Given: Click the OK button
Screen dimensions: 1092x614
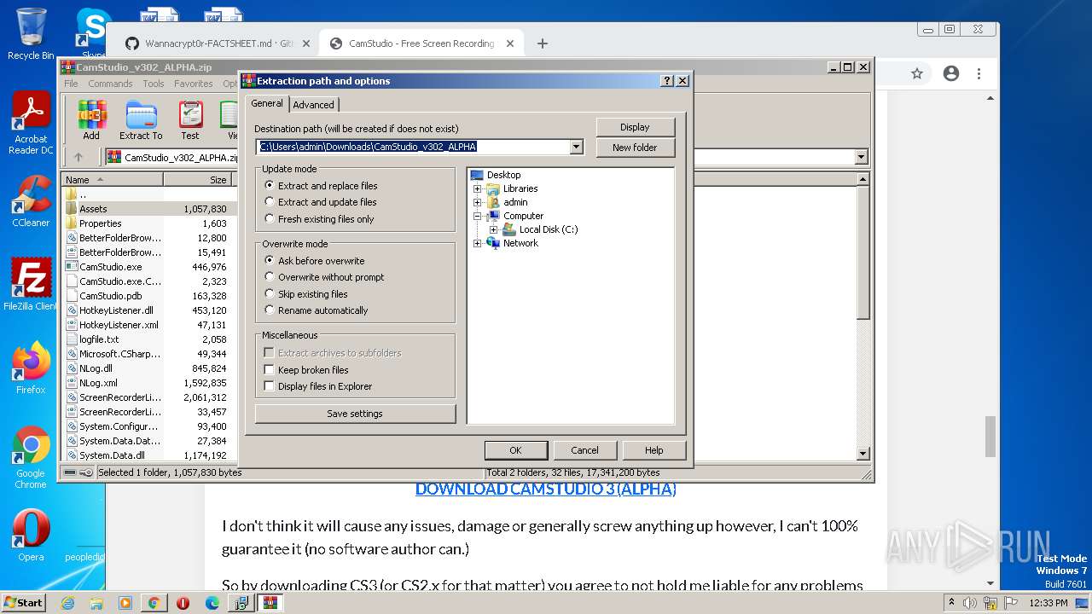Looking at the screenshot, I should pyautogui.click(x=515, y=450).
